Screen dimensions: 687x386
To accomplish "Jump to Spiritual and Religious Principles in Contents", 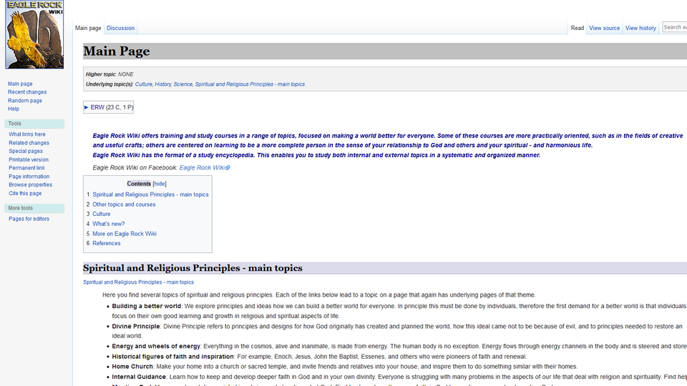I will point(150,194).
